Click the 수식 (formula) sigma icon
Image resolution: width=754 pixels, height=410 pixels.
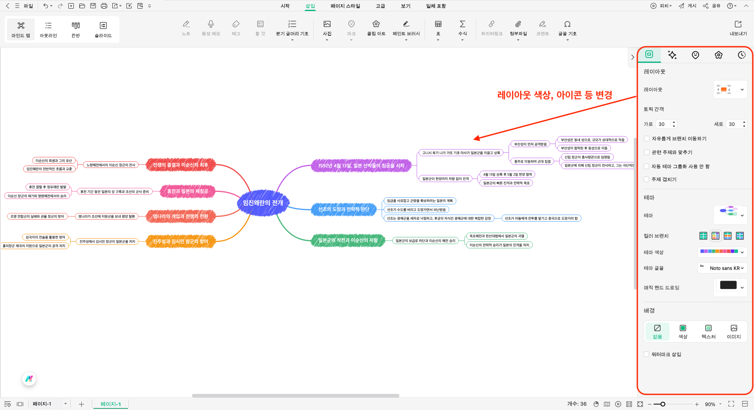click(x=462, y=24)
